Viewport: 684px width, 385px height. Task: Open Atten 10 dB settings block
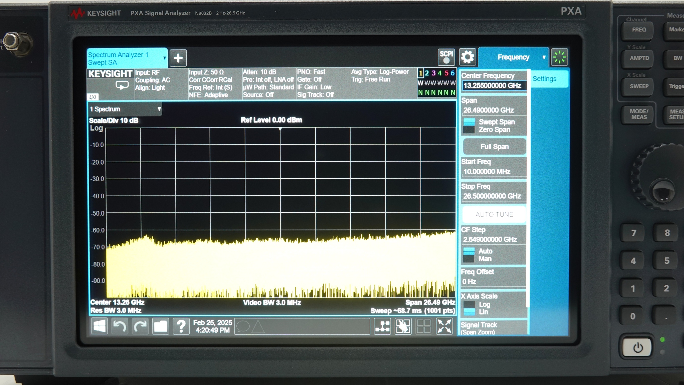(x=269, y=83)
